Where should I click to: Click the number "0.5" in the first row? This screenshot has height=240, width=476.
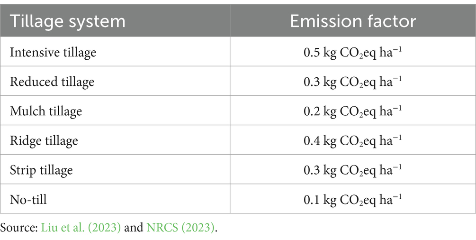(312, 52)
